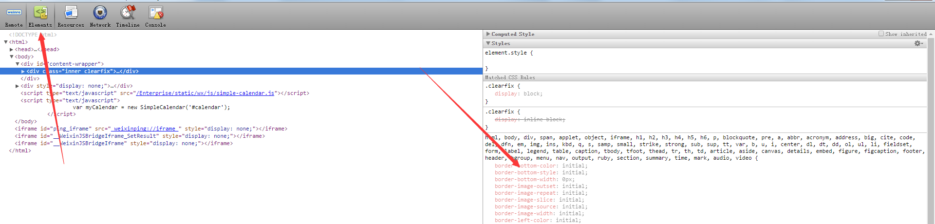Image resolution: width=935 pixels, height=224 pixels.
Task: Select the __WeixinJSBridgeIframe_SetResult iframe row
Action: click(x=140, y=136)
